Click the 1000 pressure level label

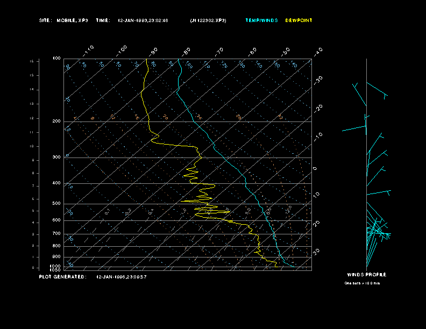pyautogui.click(x=55, y=266)
